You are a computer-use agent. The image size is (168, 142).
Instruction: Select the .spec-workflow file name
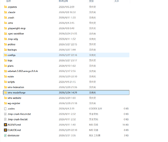16,34
